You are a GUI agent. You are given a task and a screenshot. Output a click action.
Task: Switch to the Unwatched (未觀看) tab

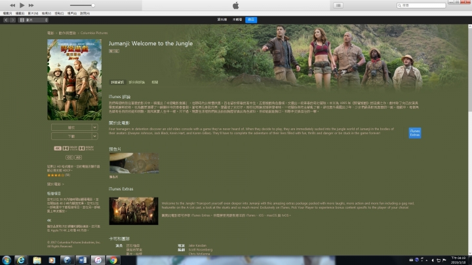(x=237, y=20)
